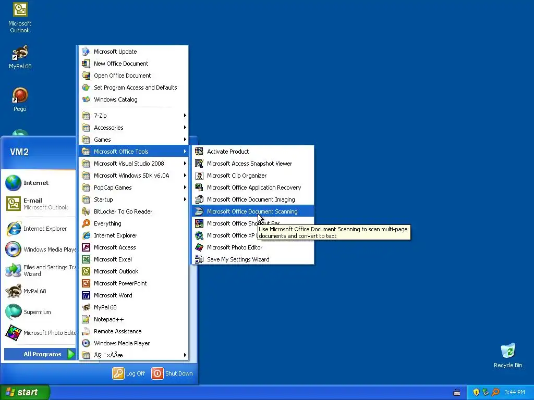
Task: Click Microsoft Office Application Recovery icon
Action: tap(199, 187)
